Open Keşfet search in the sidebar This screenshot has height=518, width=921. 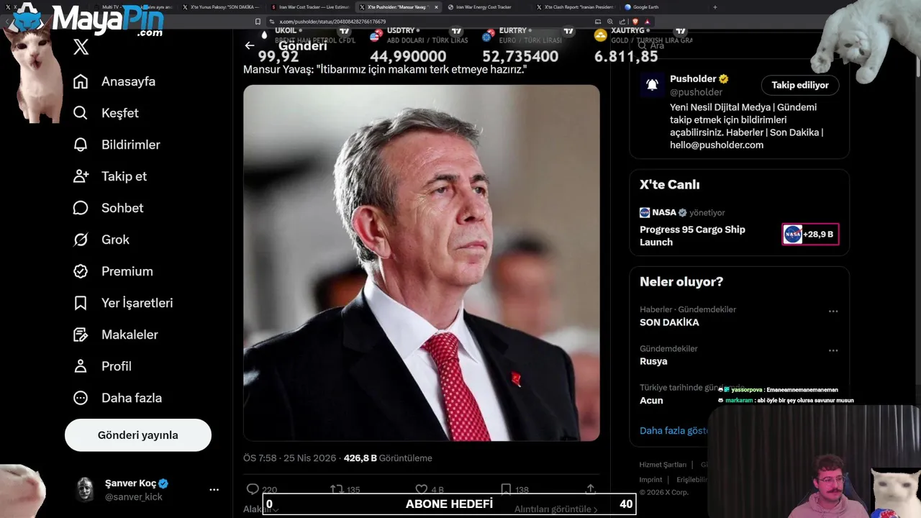[81, 113]
